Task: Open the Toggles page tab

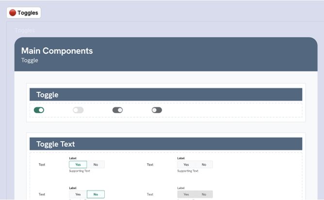Action: pyautogui.click(x=24, y=13)
